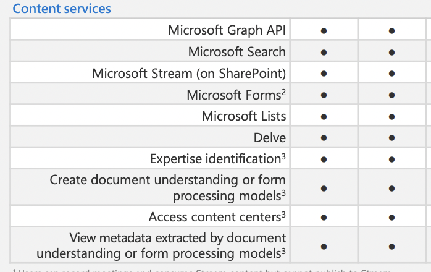The width and height of the screenshot is (431, 272).
Task: Click second-column bullet in Create document understanding row
Action: (x=391, y=189)
